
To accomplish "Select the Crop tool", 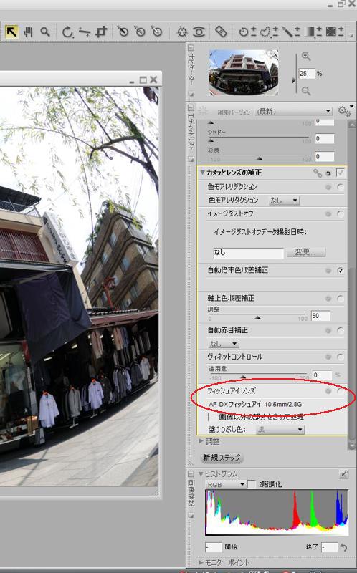I will (x=101, y=32).
